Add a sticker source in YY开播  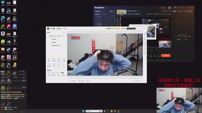(59, 65)
